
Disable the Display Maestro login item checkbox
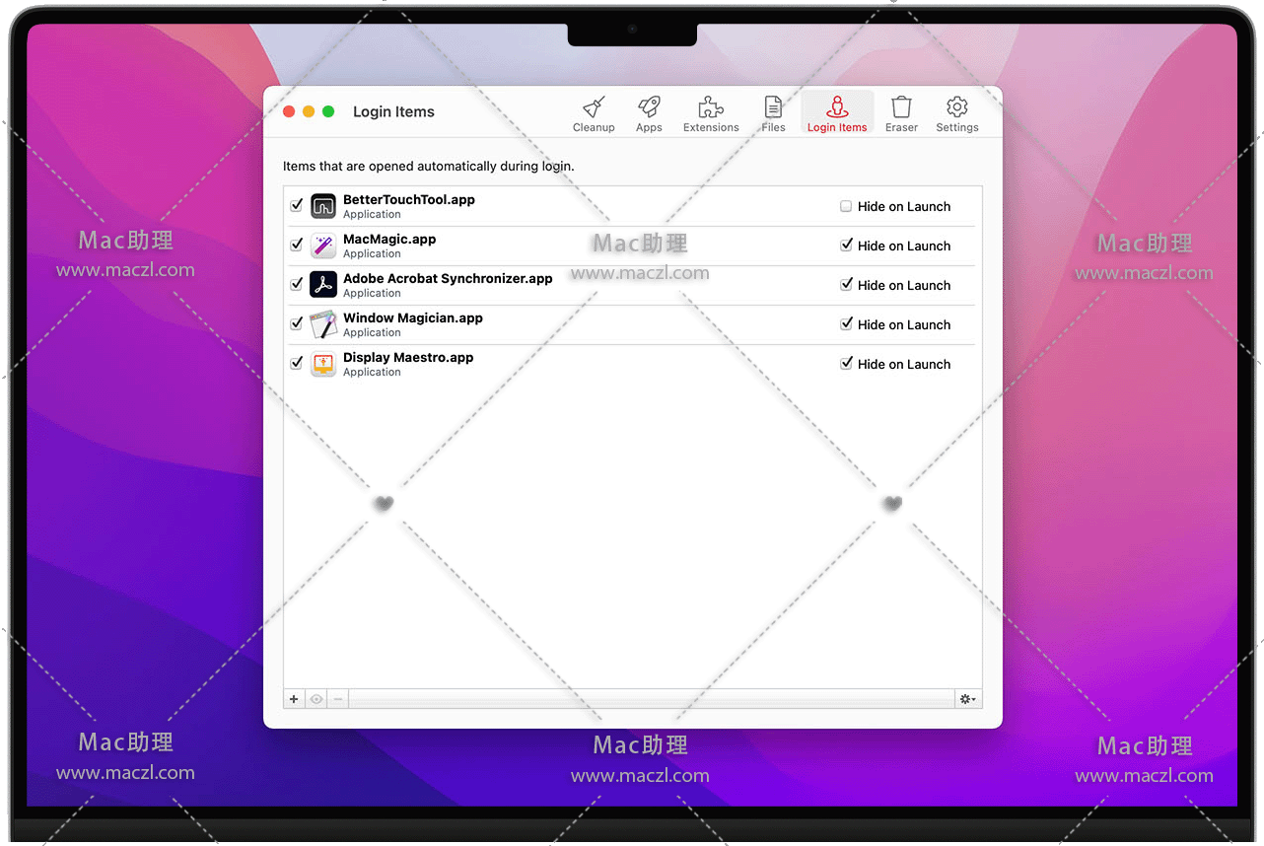point(297,363)
